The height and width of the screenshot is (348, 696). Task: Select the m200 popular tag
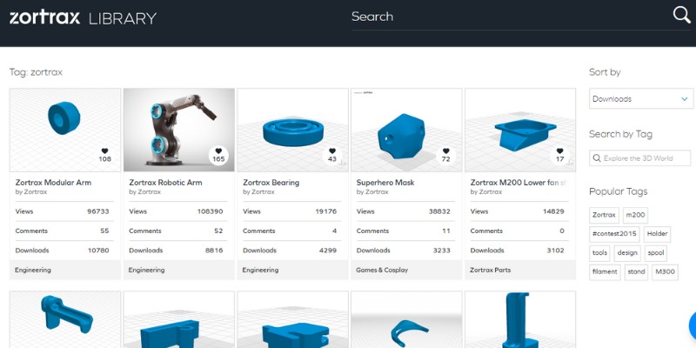[x=635, y=215]
